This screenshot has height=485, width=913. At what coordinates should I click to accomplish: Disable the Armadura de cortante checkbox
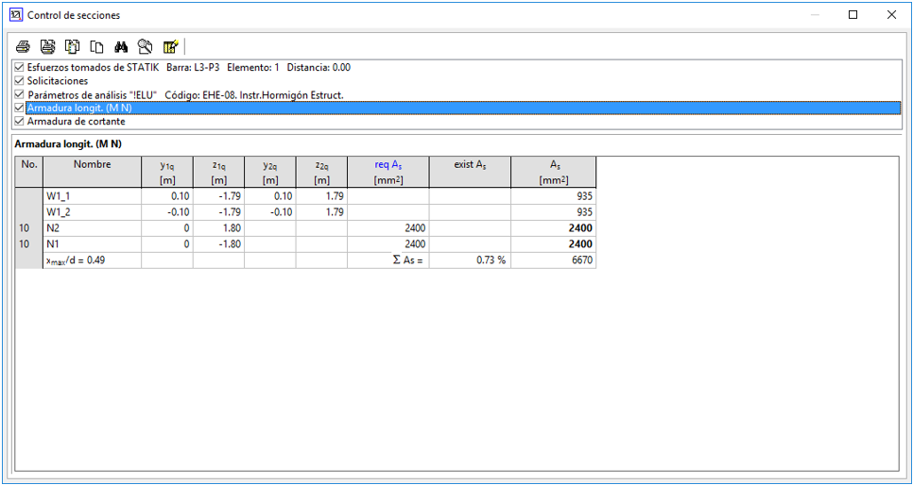click(x=20, y=122)
